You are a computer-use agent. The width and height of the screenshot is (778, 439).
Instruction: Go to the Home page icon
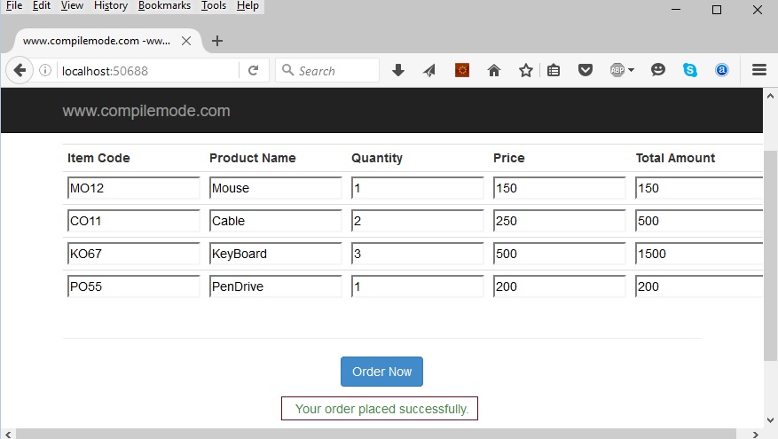[x=494, y=71]
